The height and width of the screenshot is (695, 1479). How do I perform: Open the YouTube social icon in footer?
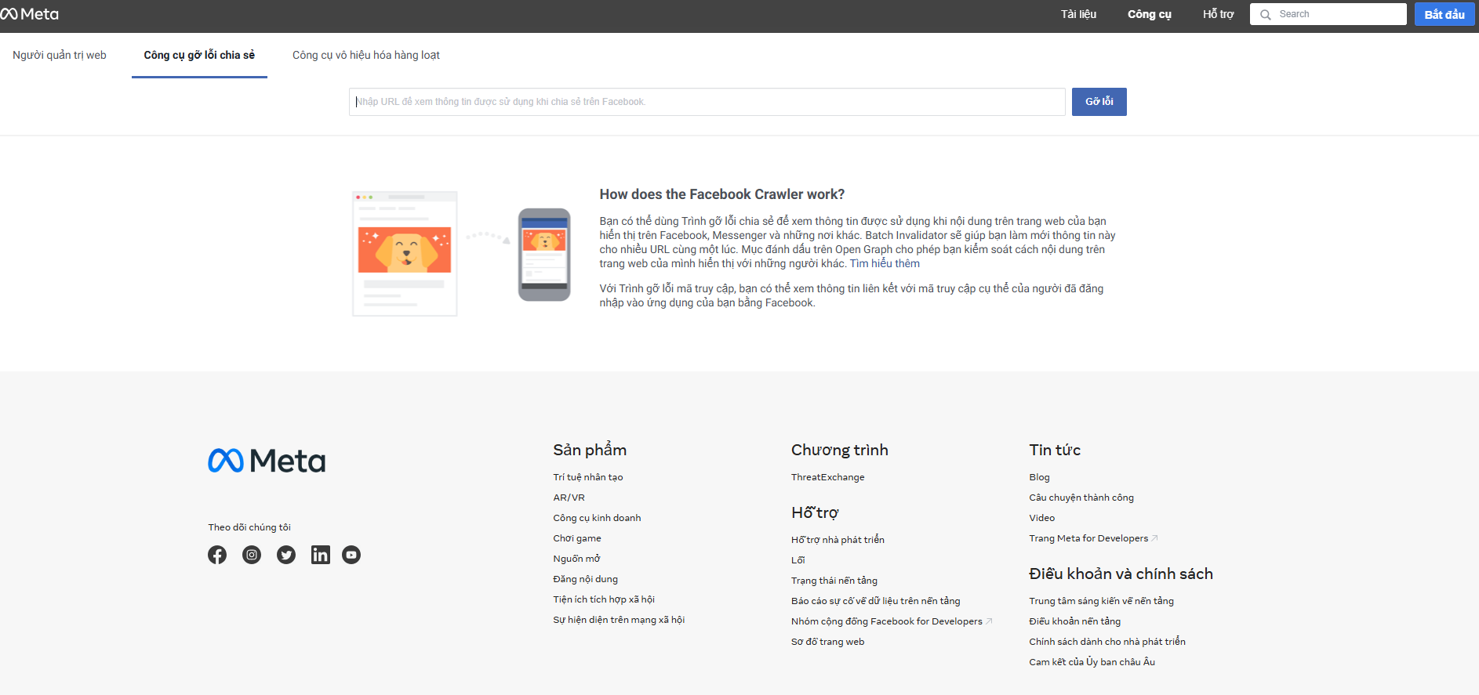tap(351, 555)
